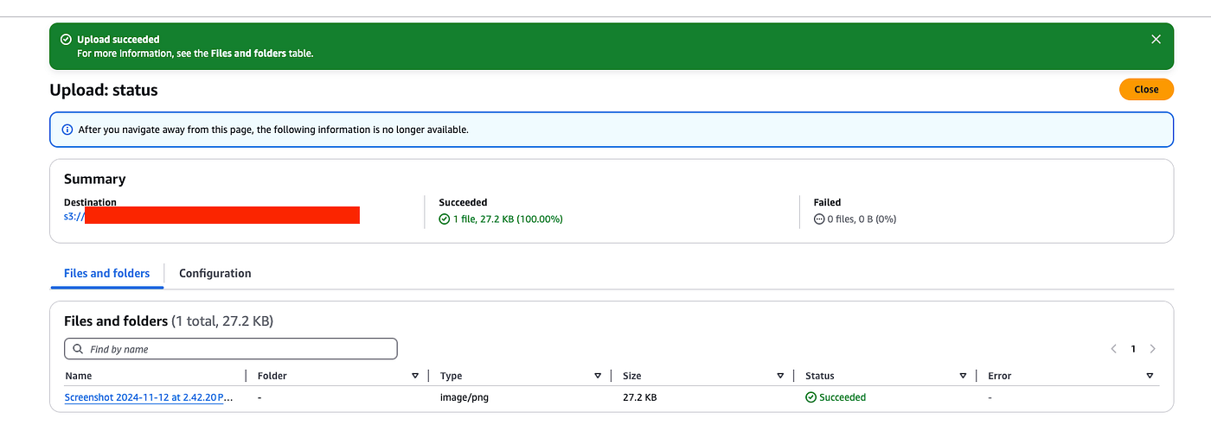
Task: Click the failed status icon beside 0 files
Action: pyautogui.click(x=819, y=219)
